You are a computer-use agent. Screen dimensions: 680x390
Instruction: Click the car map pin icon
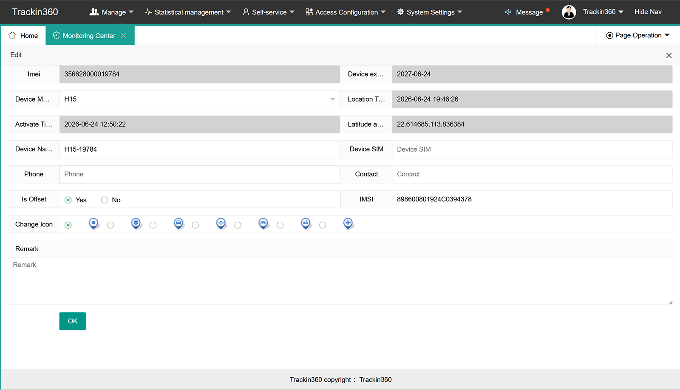pos(178,223)
